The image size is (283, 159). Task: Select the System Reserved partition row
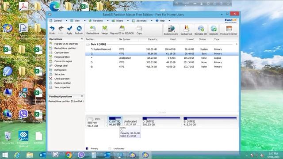[x=162, y=49]
